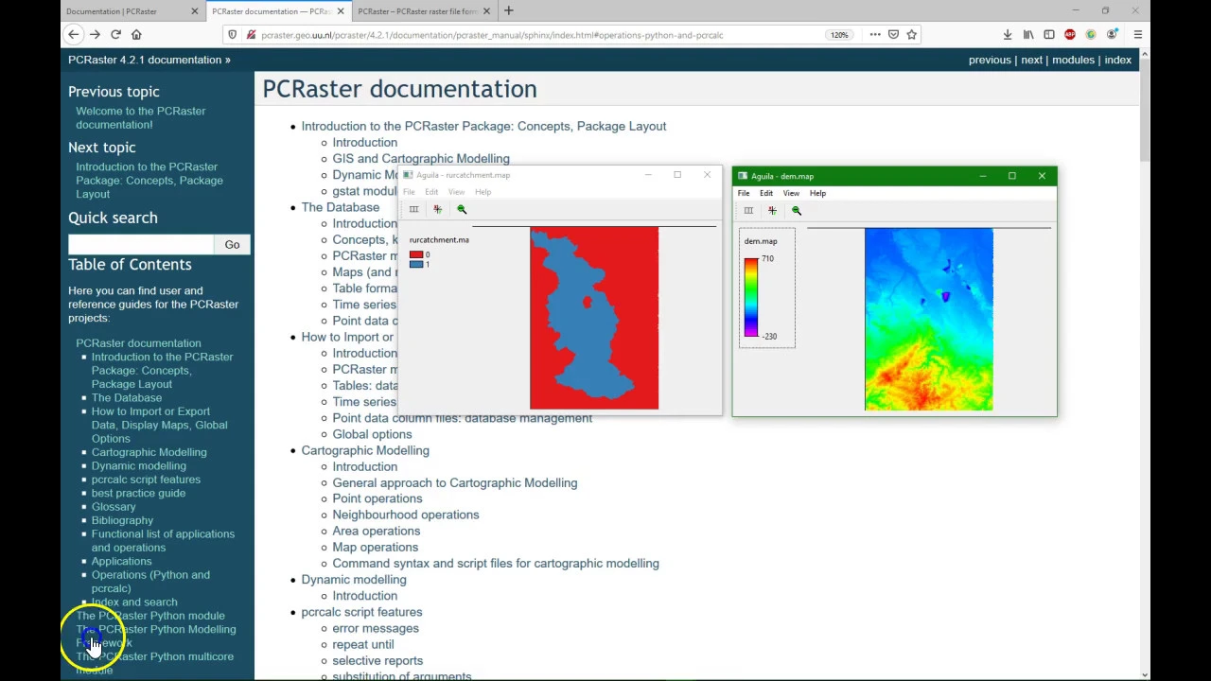
Task: Open 'best practice guide' sidebar link
Action: pyautogui.click(x=138, y=493)
